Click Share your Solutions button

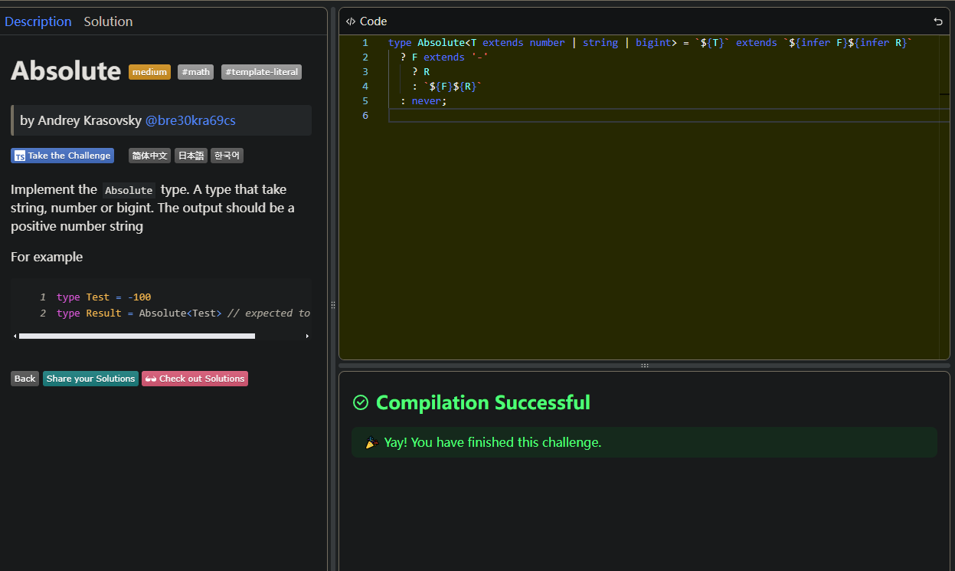click(90, 379)
